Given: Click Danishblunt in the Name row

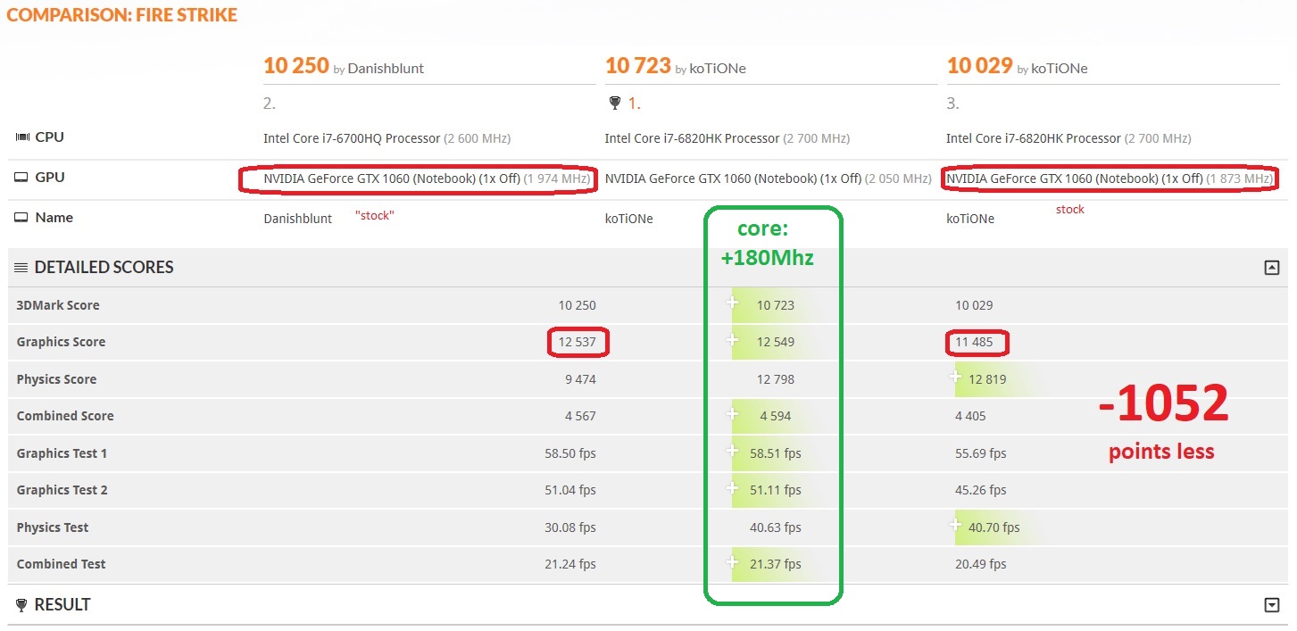Looking at the screenshot, I should [x=297, y=219].
